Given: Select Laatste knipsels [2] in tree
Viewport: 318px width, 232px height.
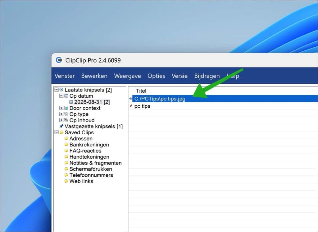Looking at the screenshot, I should coord(88,90).
